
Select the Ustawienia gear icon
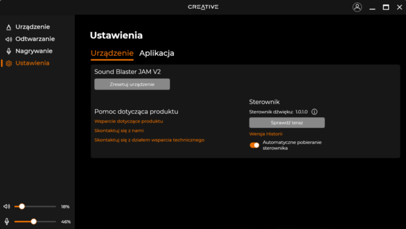(9, 63)
